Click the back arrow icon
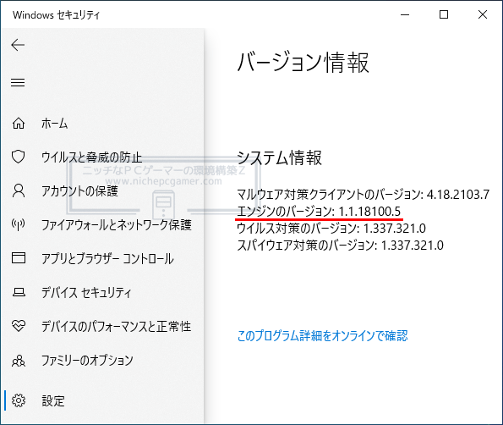The width and height of the screenshot is (503, 425). click(x=18, y=45)
